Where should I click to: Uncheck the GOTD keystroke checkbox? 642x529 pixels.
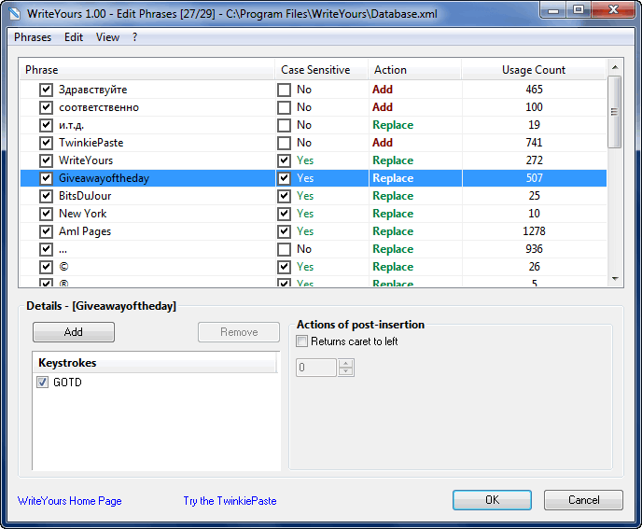click(43, 382)
